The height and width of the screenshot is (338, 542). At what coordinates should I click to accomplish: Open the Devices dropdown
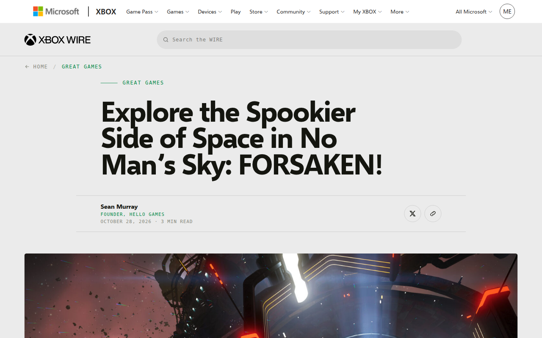click(210, 12)
